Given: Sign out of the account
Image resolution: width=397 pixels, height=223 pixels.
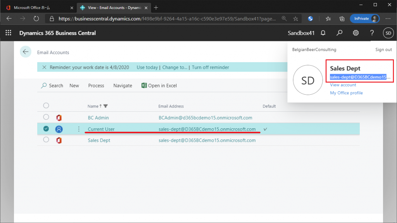Looking at the screenshot, I should click(383, 49).
